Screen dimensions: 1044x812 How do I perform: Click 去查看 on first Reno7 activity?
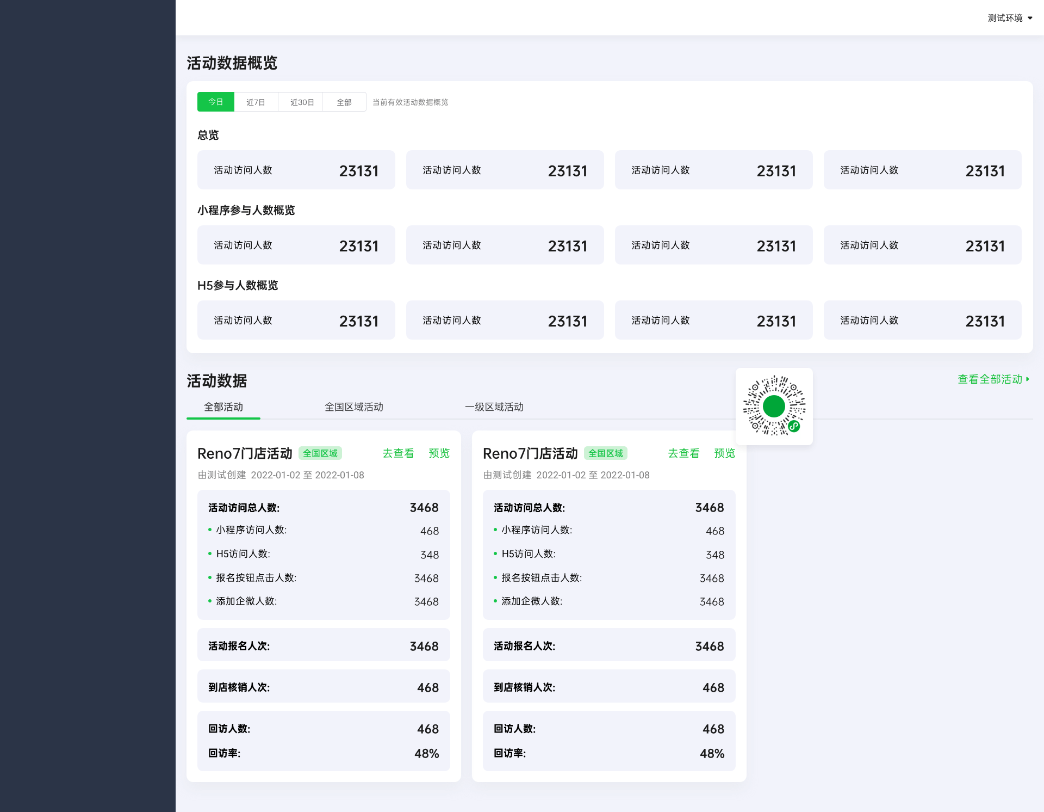(398, 453)
